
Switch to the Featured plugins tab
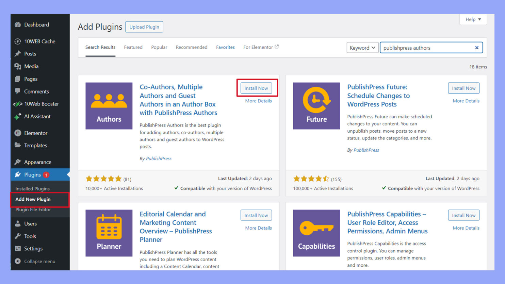[x=133, y=47]
